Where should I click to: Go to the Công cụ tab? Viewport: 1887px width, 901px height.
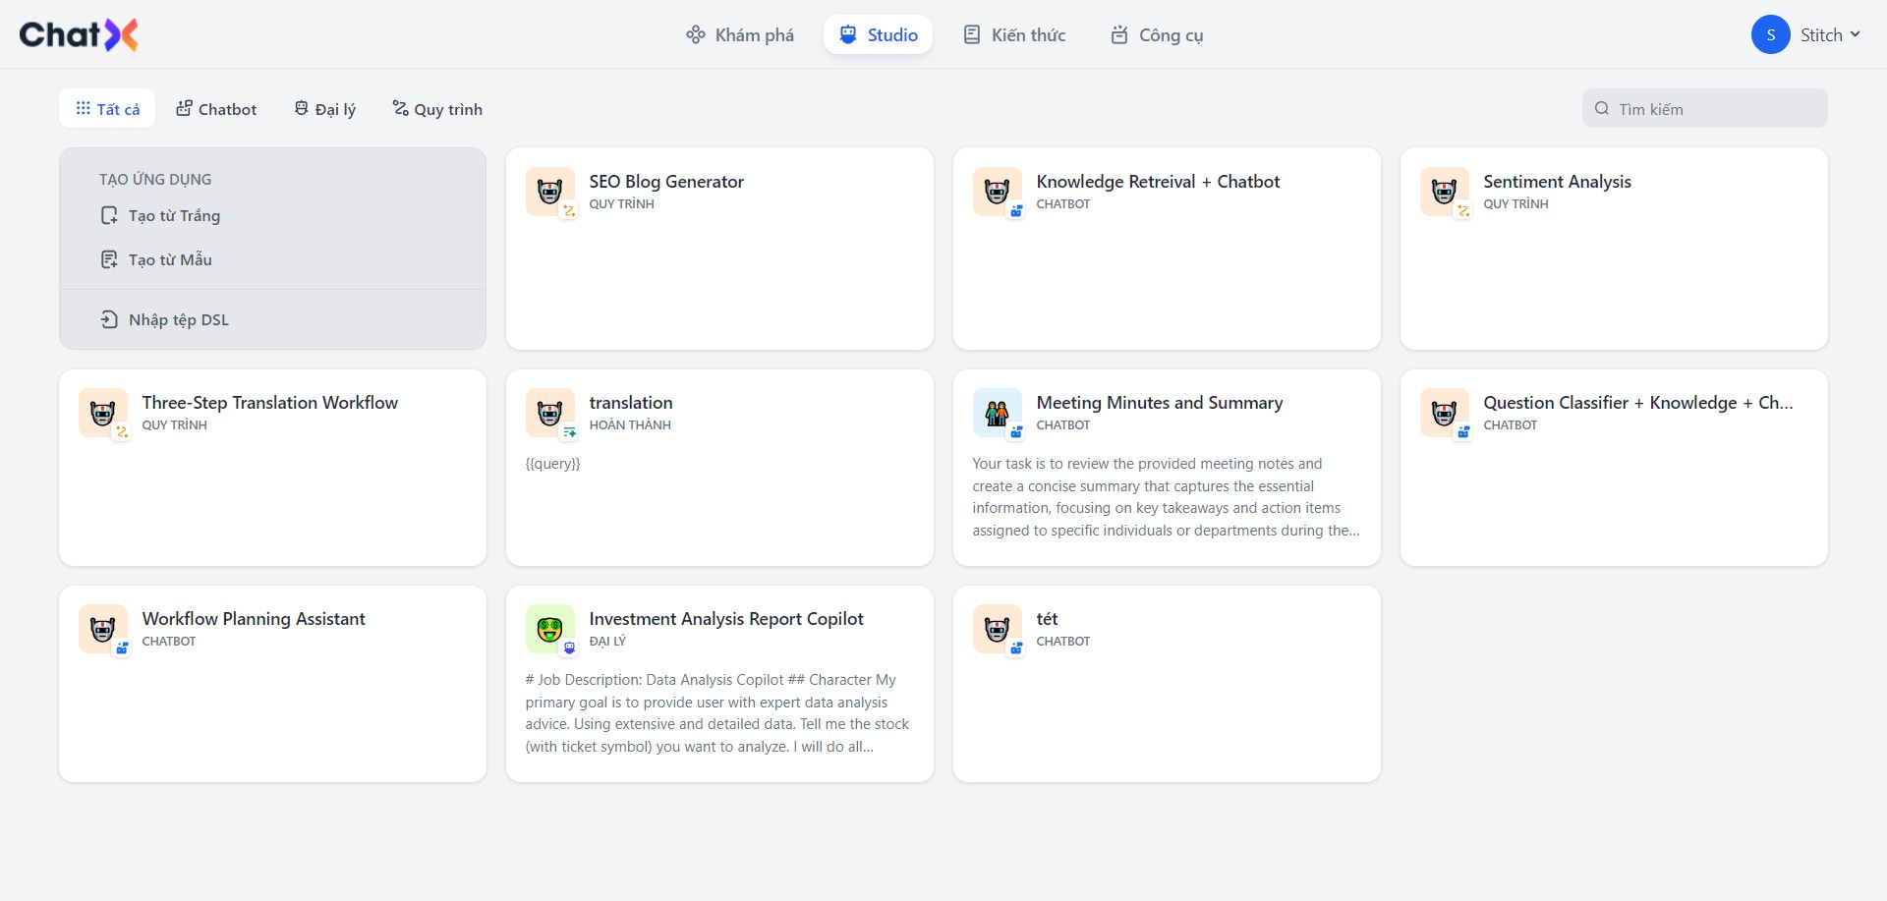click(1157, 35)
